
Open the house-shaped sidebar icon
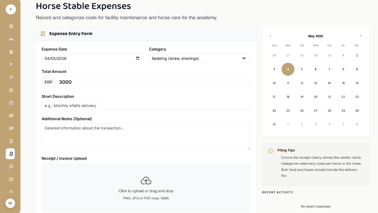pos(11,77)
